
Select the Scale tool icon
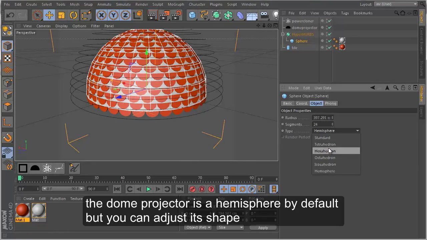(x=61, y=15)
